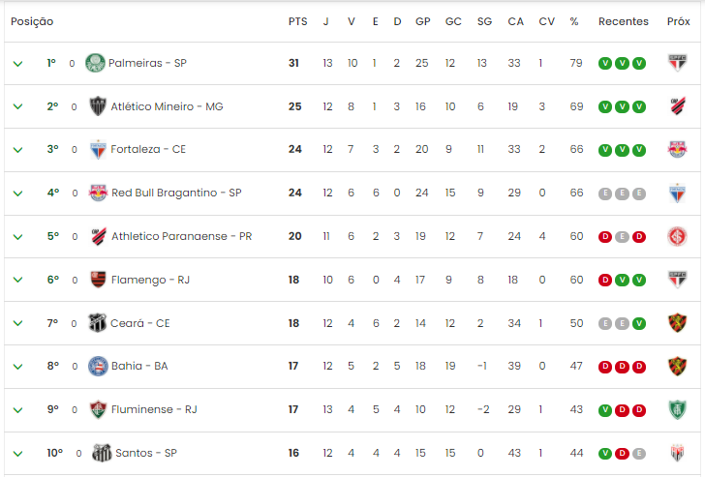Click Athletico Paranaense's next opponent Internacional crest
The height and width of the screenshot is (477, 705).
coord(677,236)
